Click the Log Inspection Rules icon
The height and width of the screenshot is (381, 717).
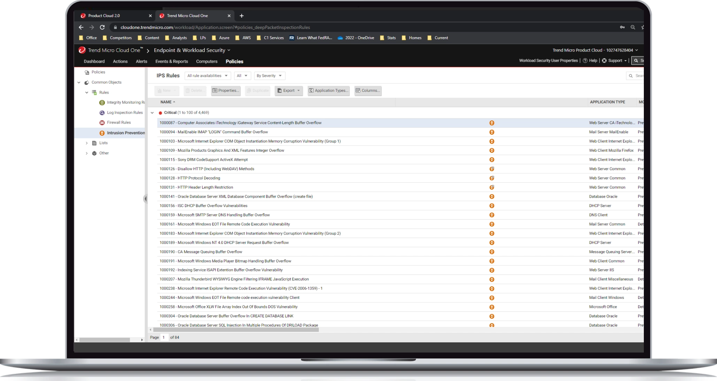[x=102, y=113]
